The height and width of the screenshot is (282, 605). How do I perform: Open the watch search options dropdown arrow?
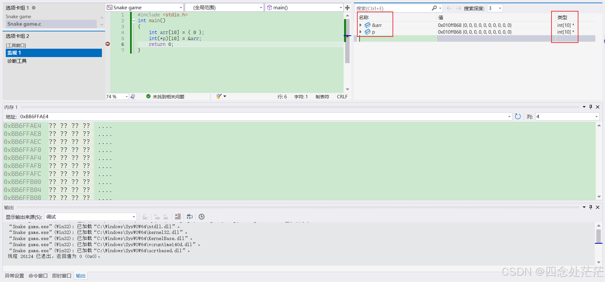(x=440, y=8)
